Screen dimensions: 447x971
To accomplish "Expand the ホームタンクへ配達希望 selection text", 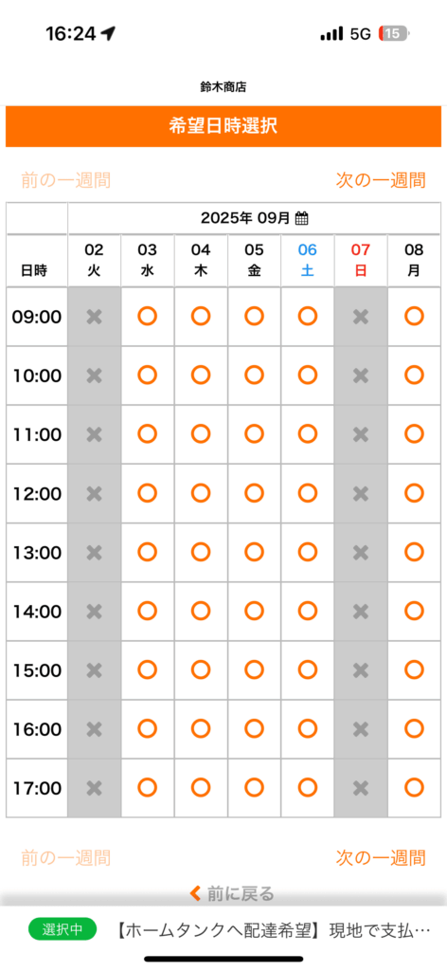I will (x=274, y=929).
